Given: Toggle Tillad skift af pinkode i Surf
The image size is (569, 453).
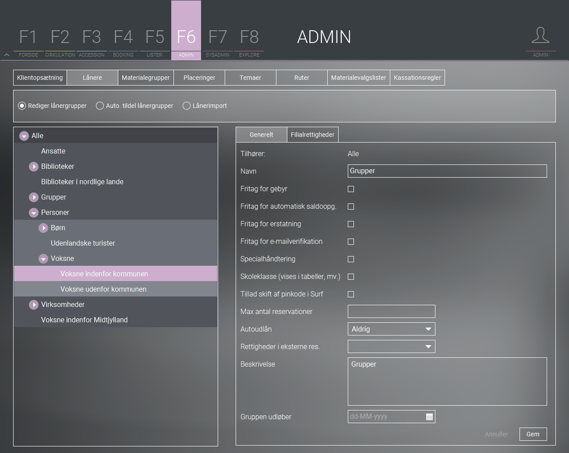Looking at the screenshot, I should coord(351,294).
